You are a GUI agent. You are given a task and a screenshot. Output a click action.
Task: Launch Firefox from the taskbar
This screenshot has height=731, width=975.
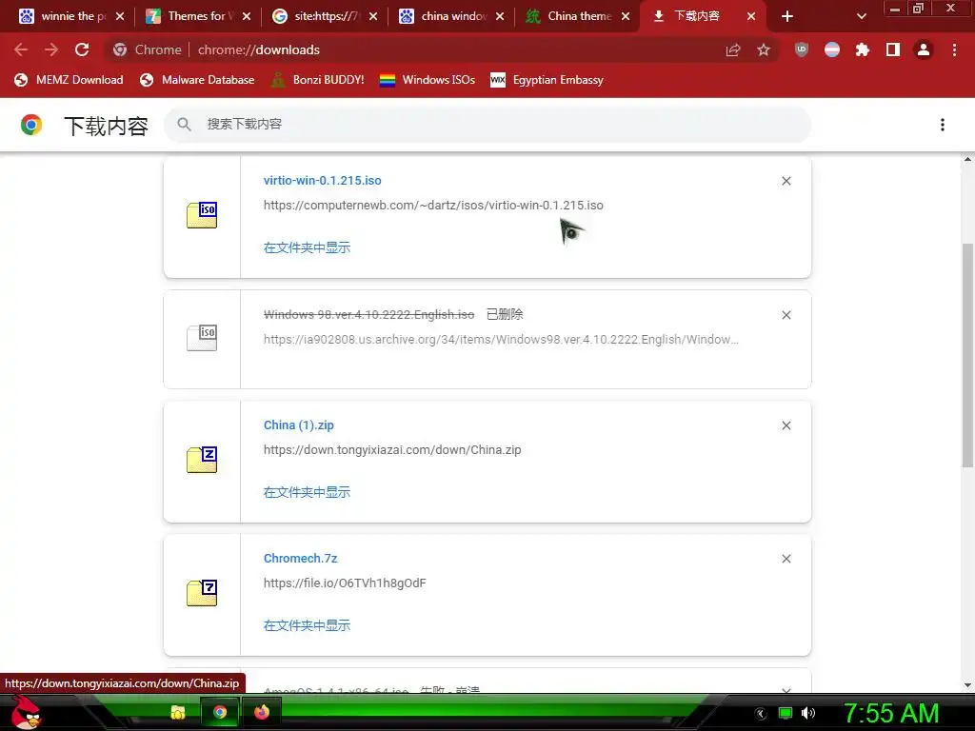click(262, 712)
